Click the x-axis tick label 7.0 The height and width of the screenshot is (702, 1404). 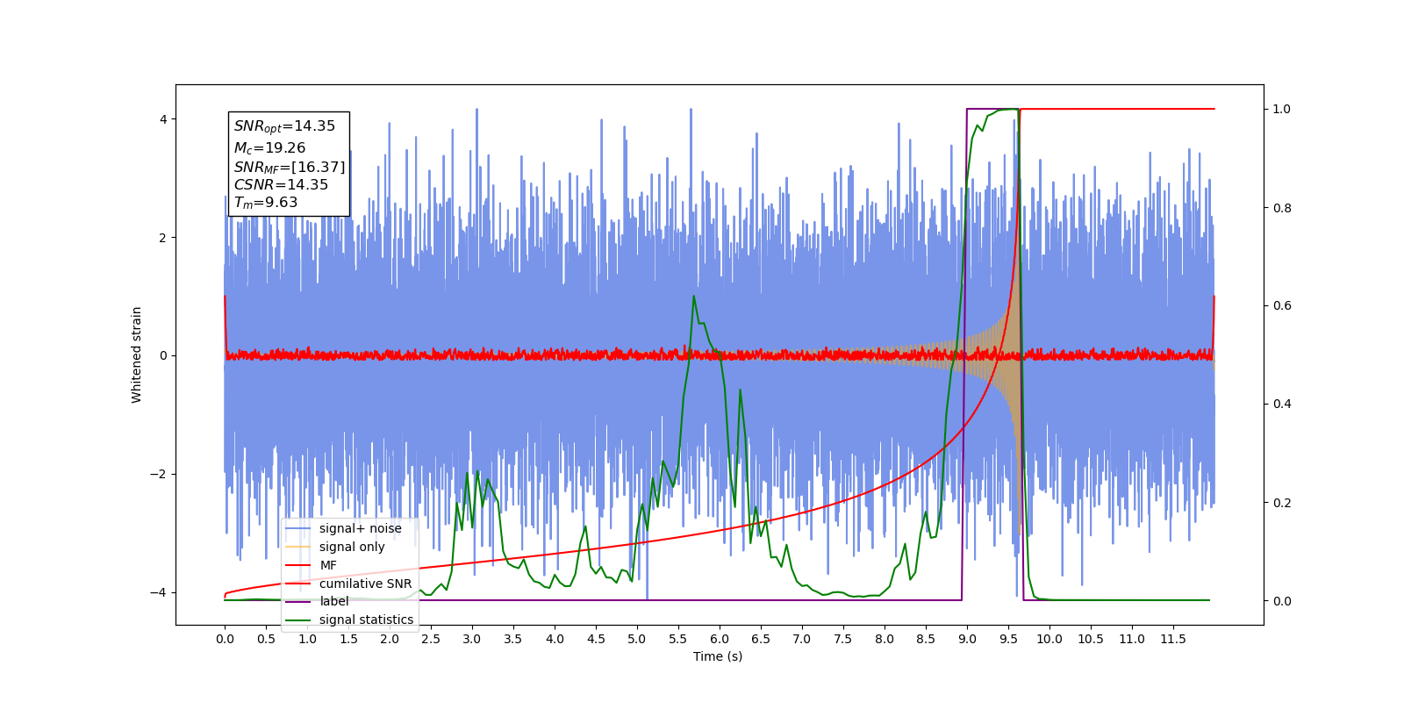pos(802,639)
